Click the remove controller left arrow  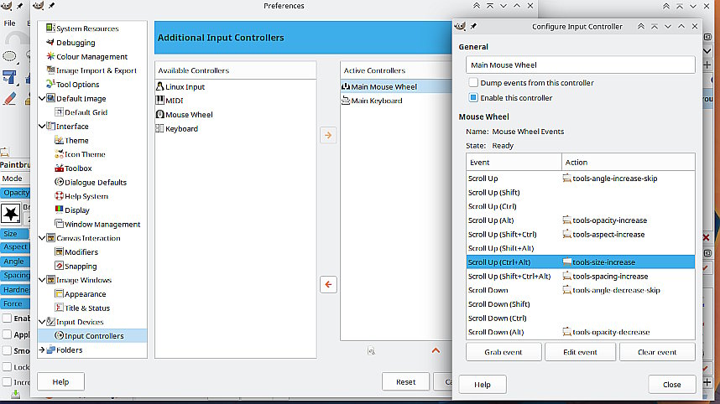(328, 285)
